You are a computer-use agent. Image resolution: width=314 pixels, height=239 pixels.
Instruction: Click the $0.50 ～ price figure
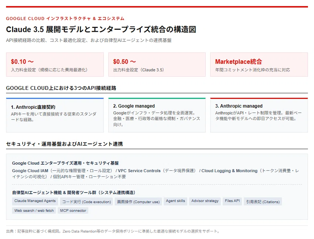(x=125, y=62)
